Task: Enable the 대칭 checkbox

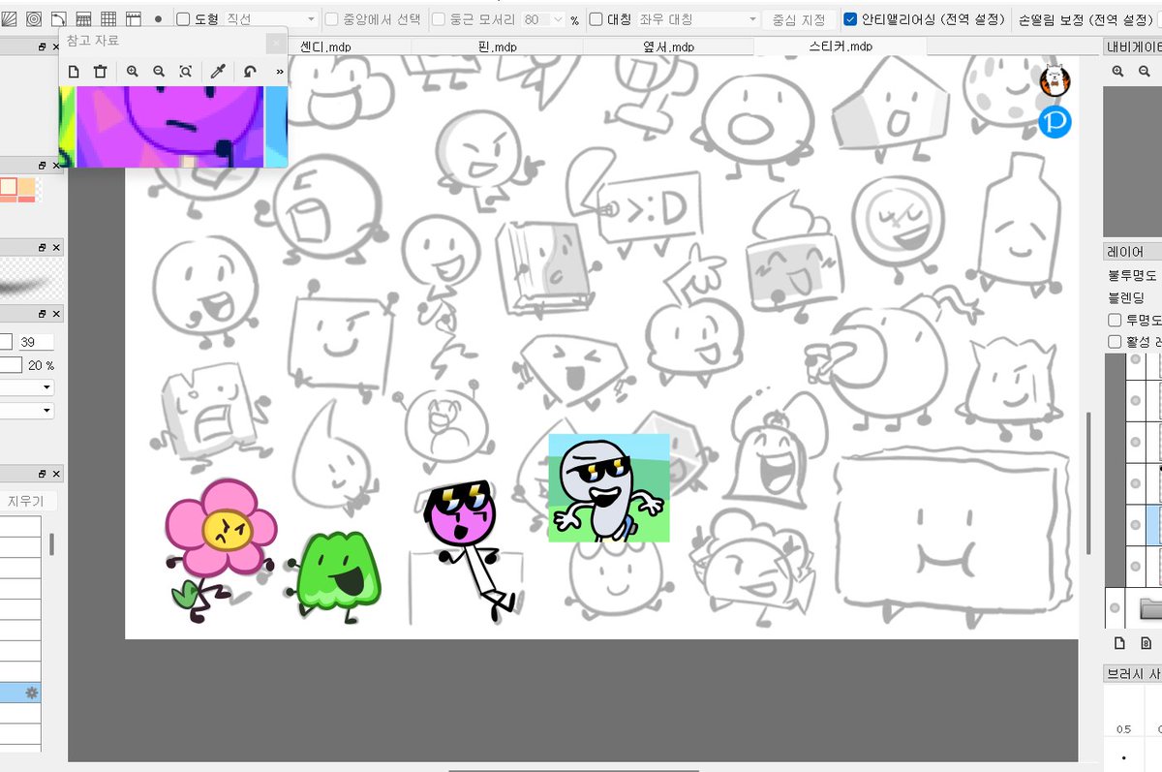Action: point(596,19)
